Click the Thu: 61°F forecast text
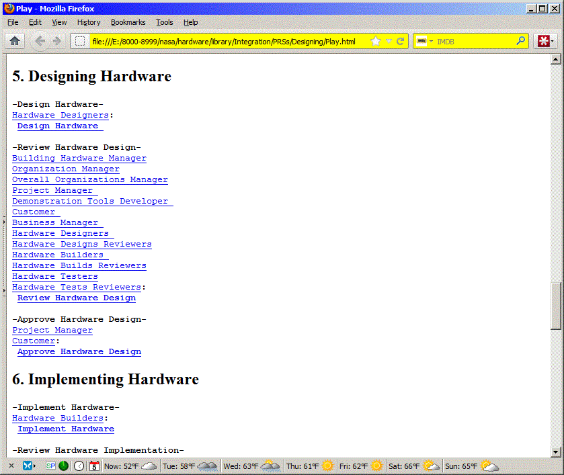 (303, 466)
